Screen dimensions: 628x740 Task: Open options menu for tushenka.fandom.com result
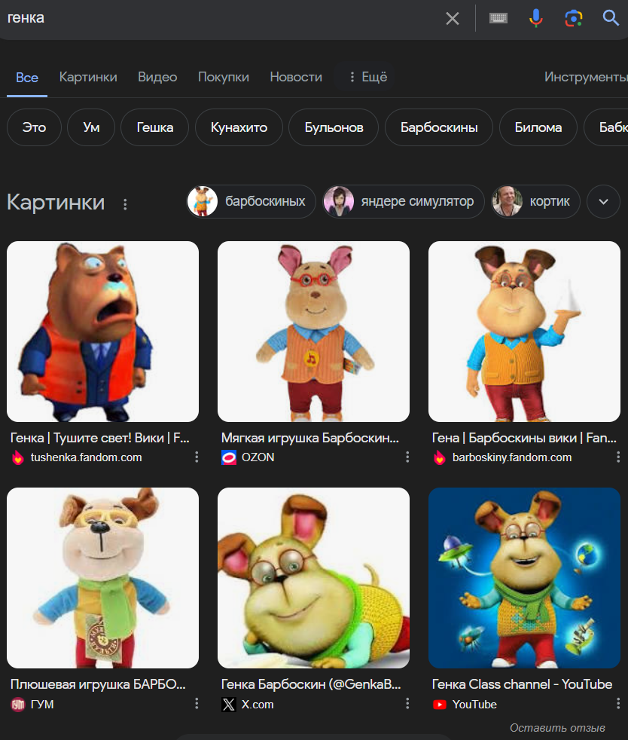tap(197, 457)
